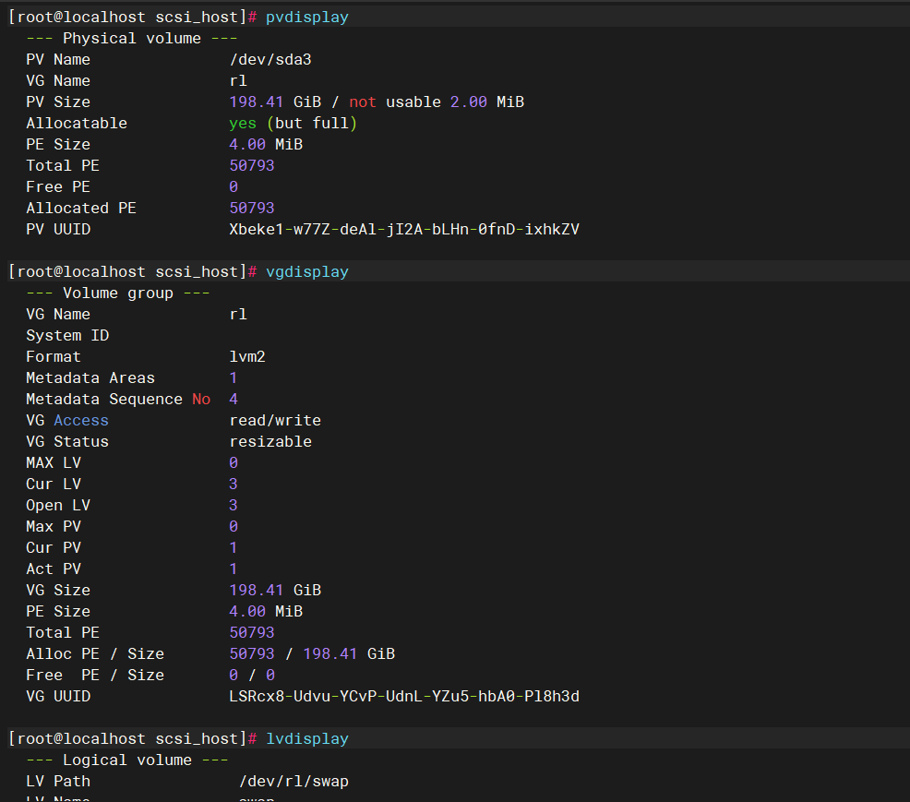This screenshot has height=802, width=910.
Task: Click 'rl' value in Volume group section
Action: [x=238, y=315]
